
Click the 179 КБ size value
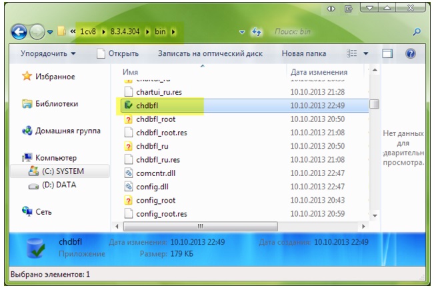181,253
